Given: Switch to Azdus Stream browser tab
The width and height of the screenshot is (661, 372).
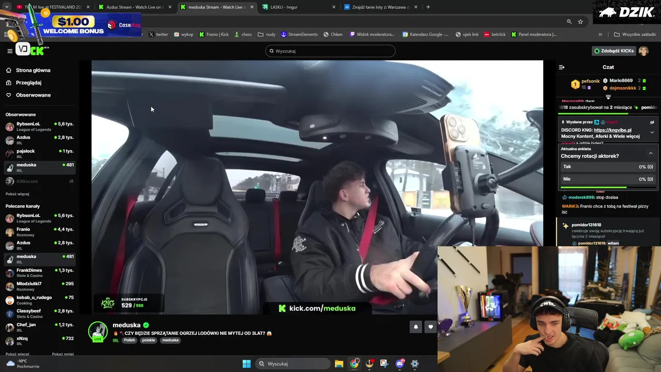Looking at the screenshot, I should [x=134, y=7].
